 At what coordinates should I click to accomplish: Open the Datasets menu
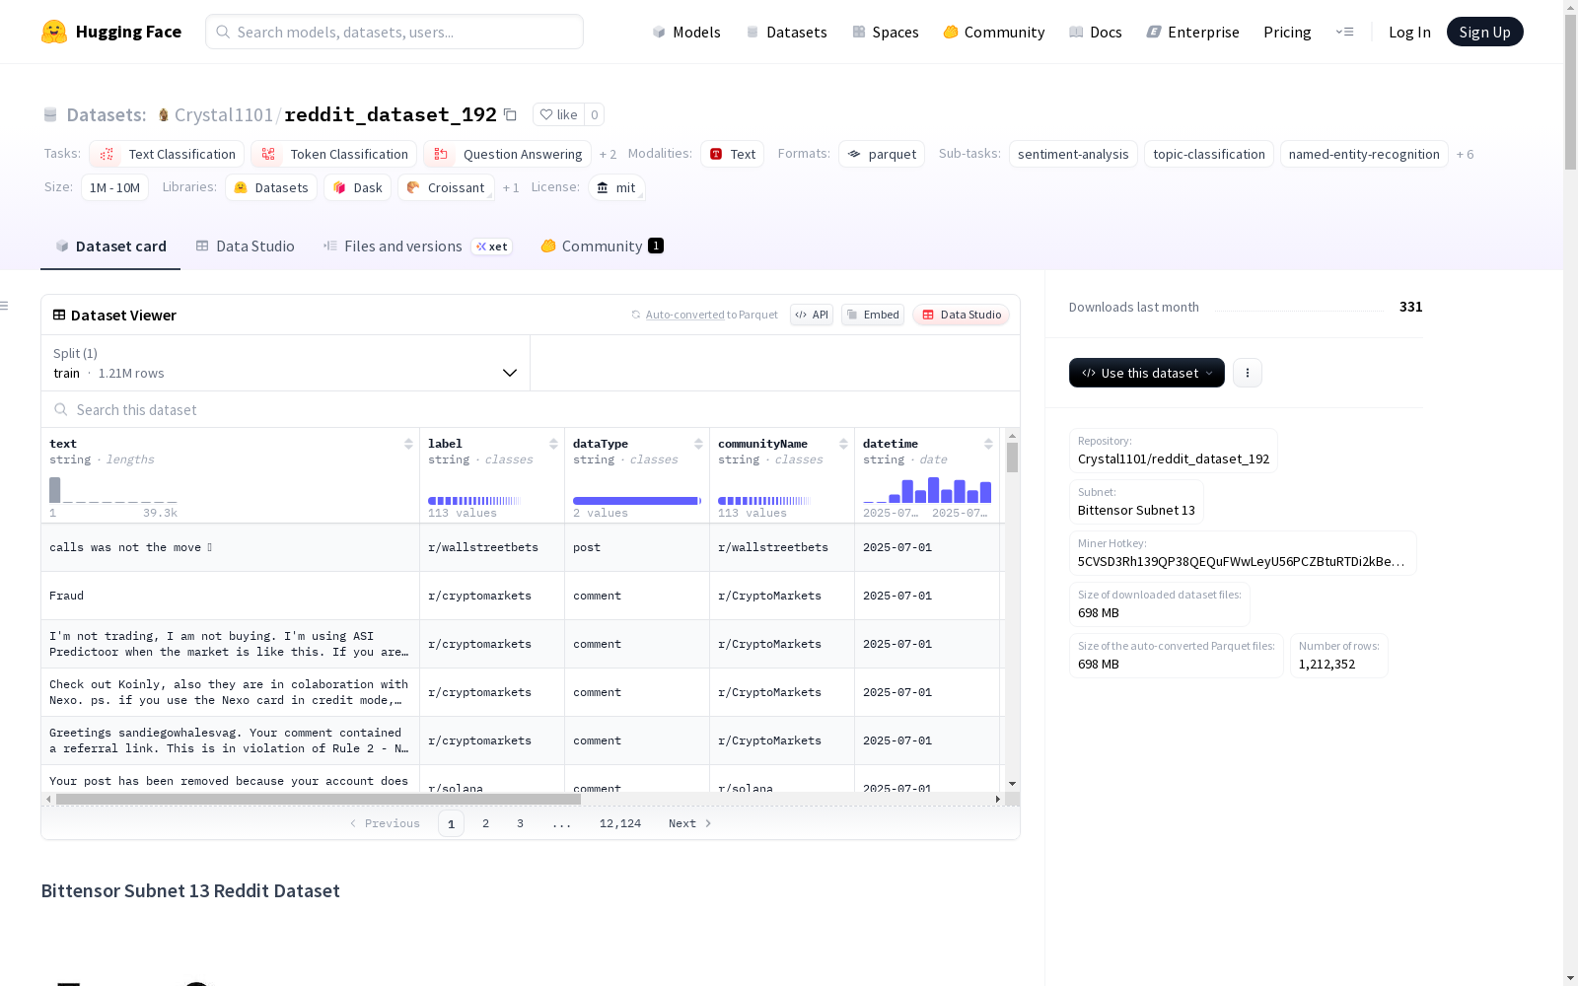[x=786, y=32]
